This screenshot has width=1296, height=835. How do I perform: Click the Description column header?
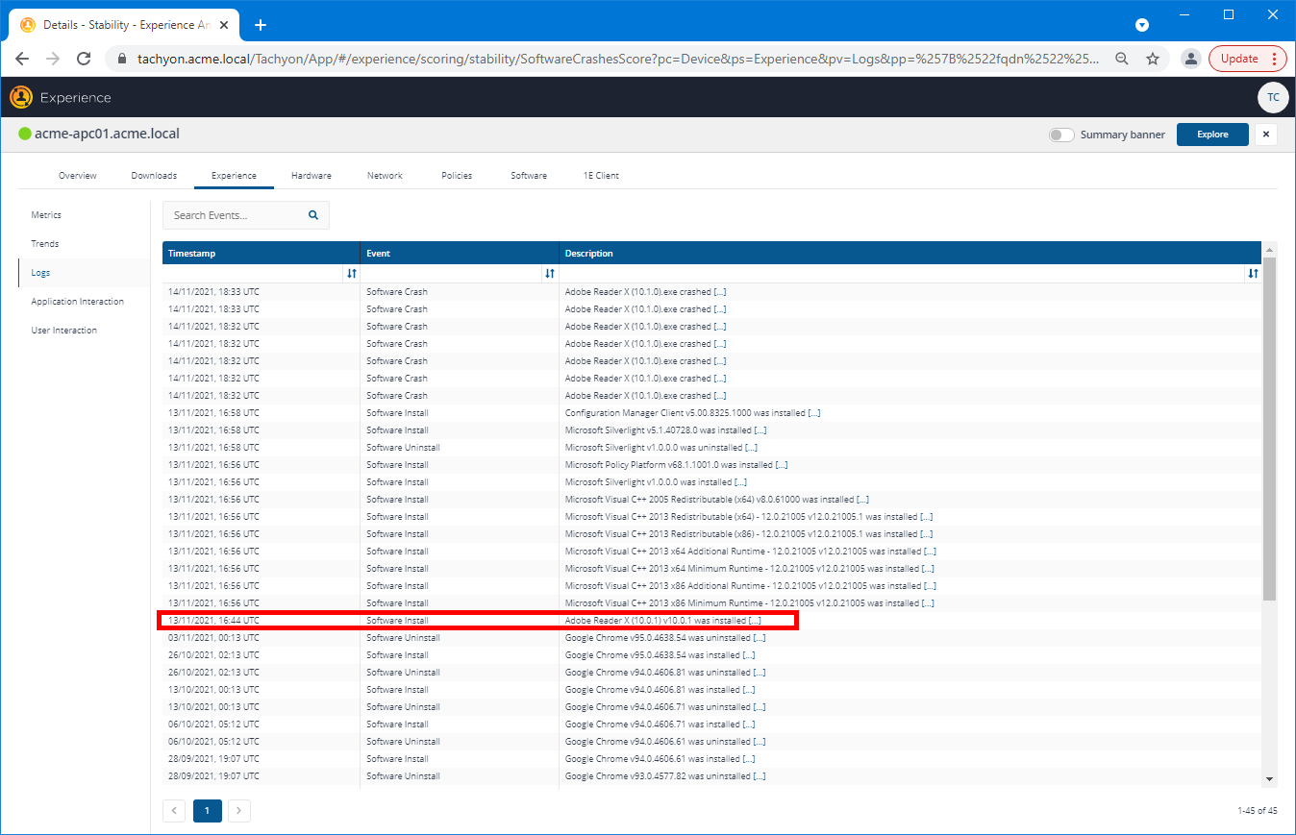(x=910, y=254)
